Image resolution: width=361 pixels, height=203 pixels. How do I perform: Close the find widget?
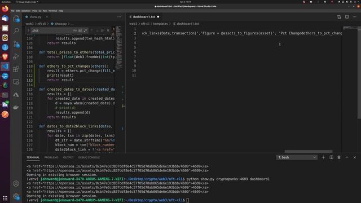pyautogui.click(x=108, y=30)
